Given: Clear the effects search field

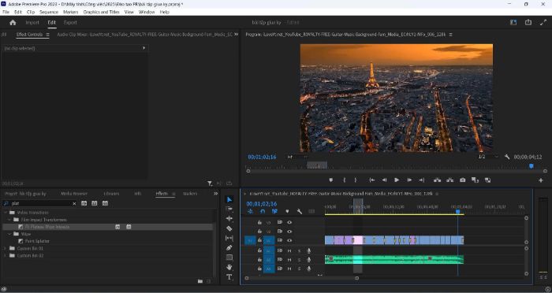Looking at the screenshot, I should coord(74,204).
